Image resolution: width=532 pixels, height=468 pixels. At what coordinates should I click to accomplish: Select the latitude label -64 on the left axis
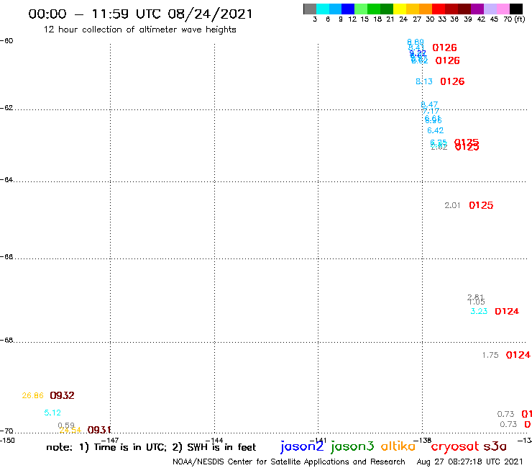coord(6,179)
